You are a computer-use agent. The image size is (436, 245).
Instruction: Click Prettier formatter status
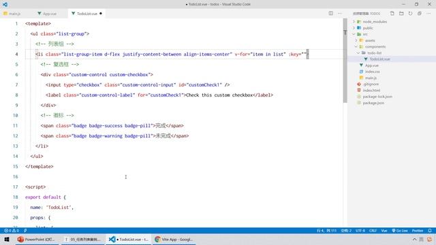(418, 231)
